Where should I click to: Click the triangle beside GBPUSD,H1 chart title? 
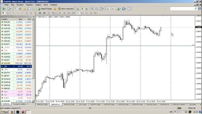pos(37,17)
